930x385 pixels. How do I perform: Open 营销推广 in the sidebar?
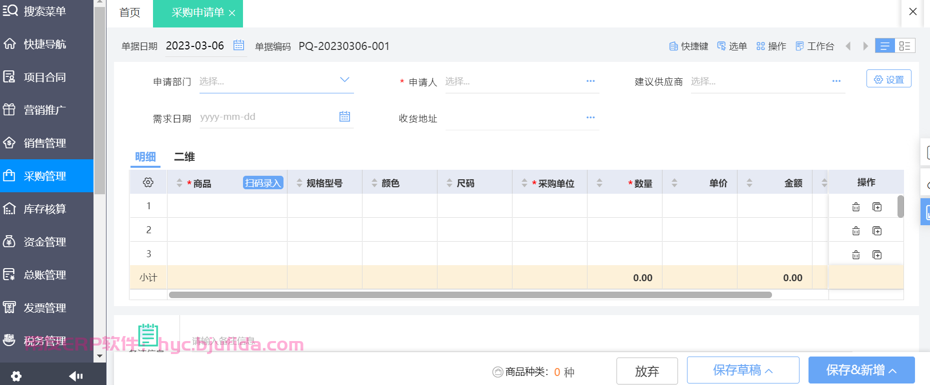pos(46,110)
